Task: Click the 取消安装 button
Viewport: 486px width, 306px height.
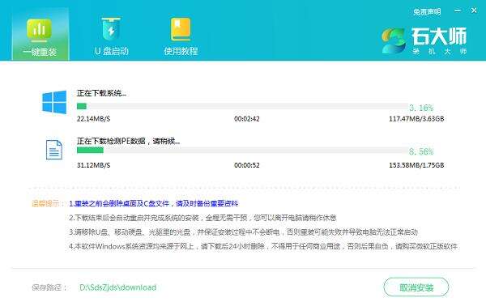Action: 416,287
